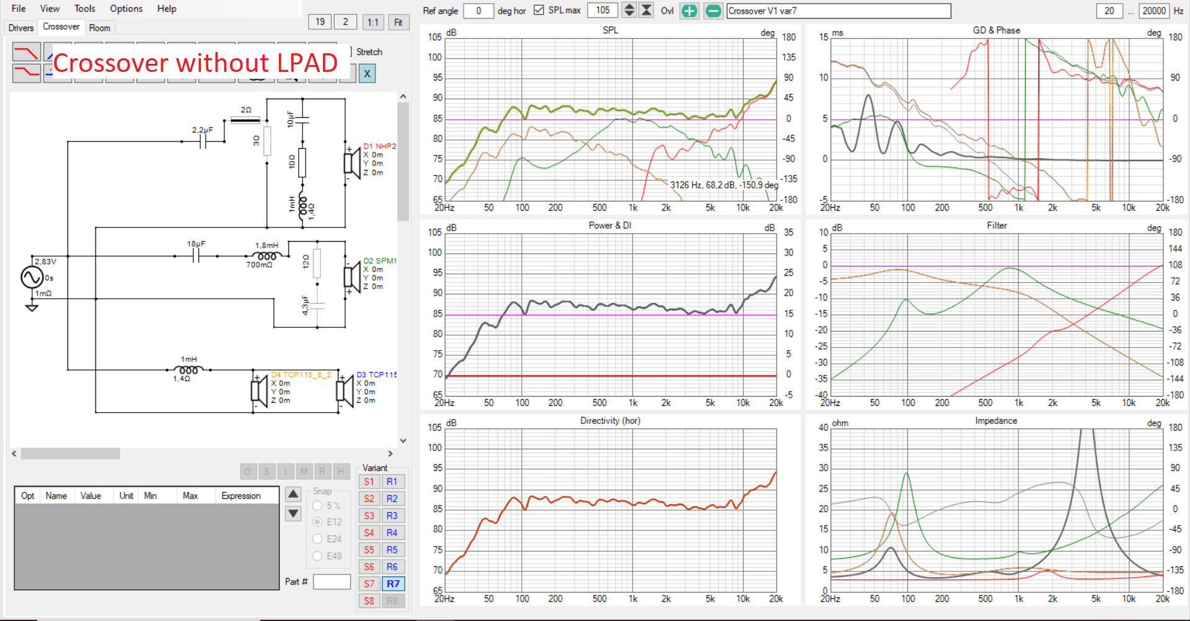Select the 10µF capacitor in schematic
The height and width of the screenshot is (621, 1190).
(x=302, y=120)
